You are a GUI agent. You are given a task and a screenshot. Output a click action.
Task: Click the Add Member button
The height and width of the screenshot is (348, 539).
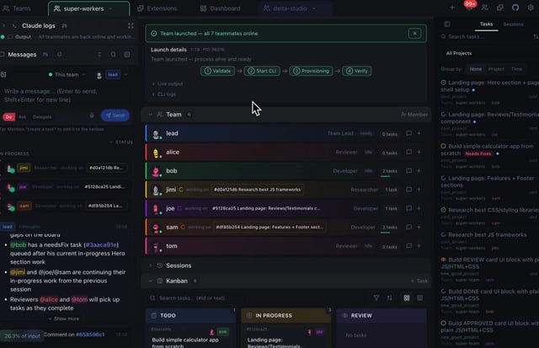(414, 114)
